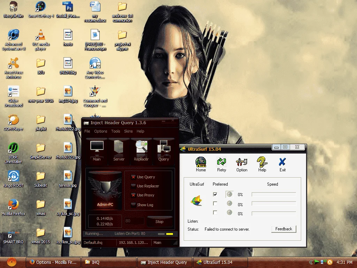
Task: Toggle the Show Log checkbox
Action: pyautogui.click(x=134, y=204)
